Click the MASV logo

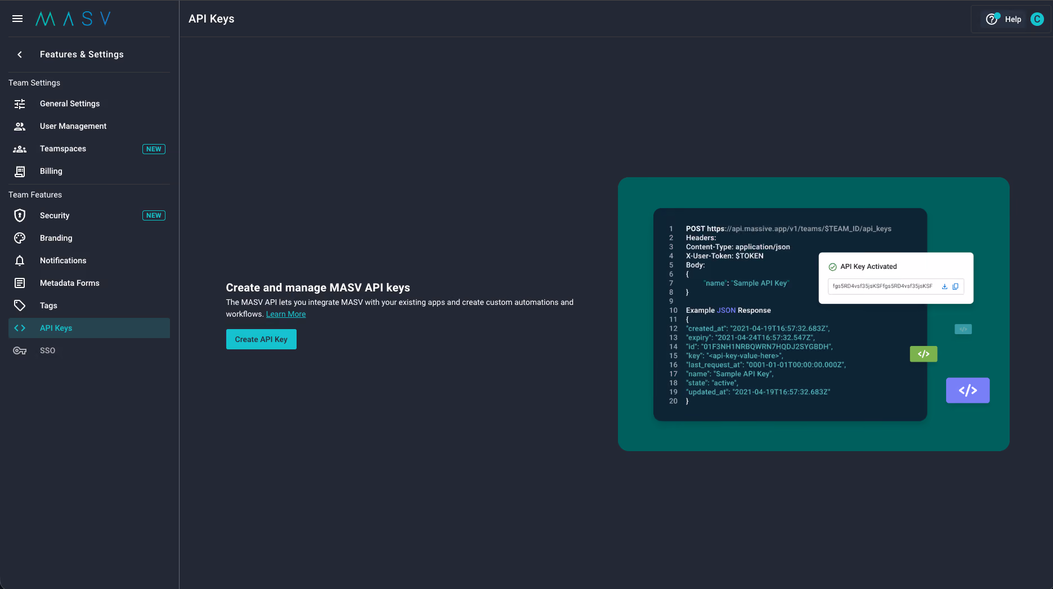(73, 19)
